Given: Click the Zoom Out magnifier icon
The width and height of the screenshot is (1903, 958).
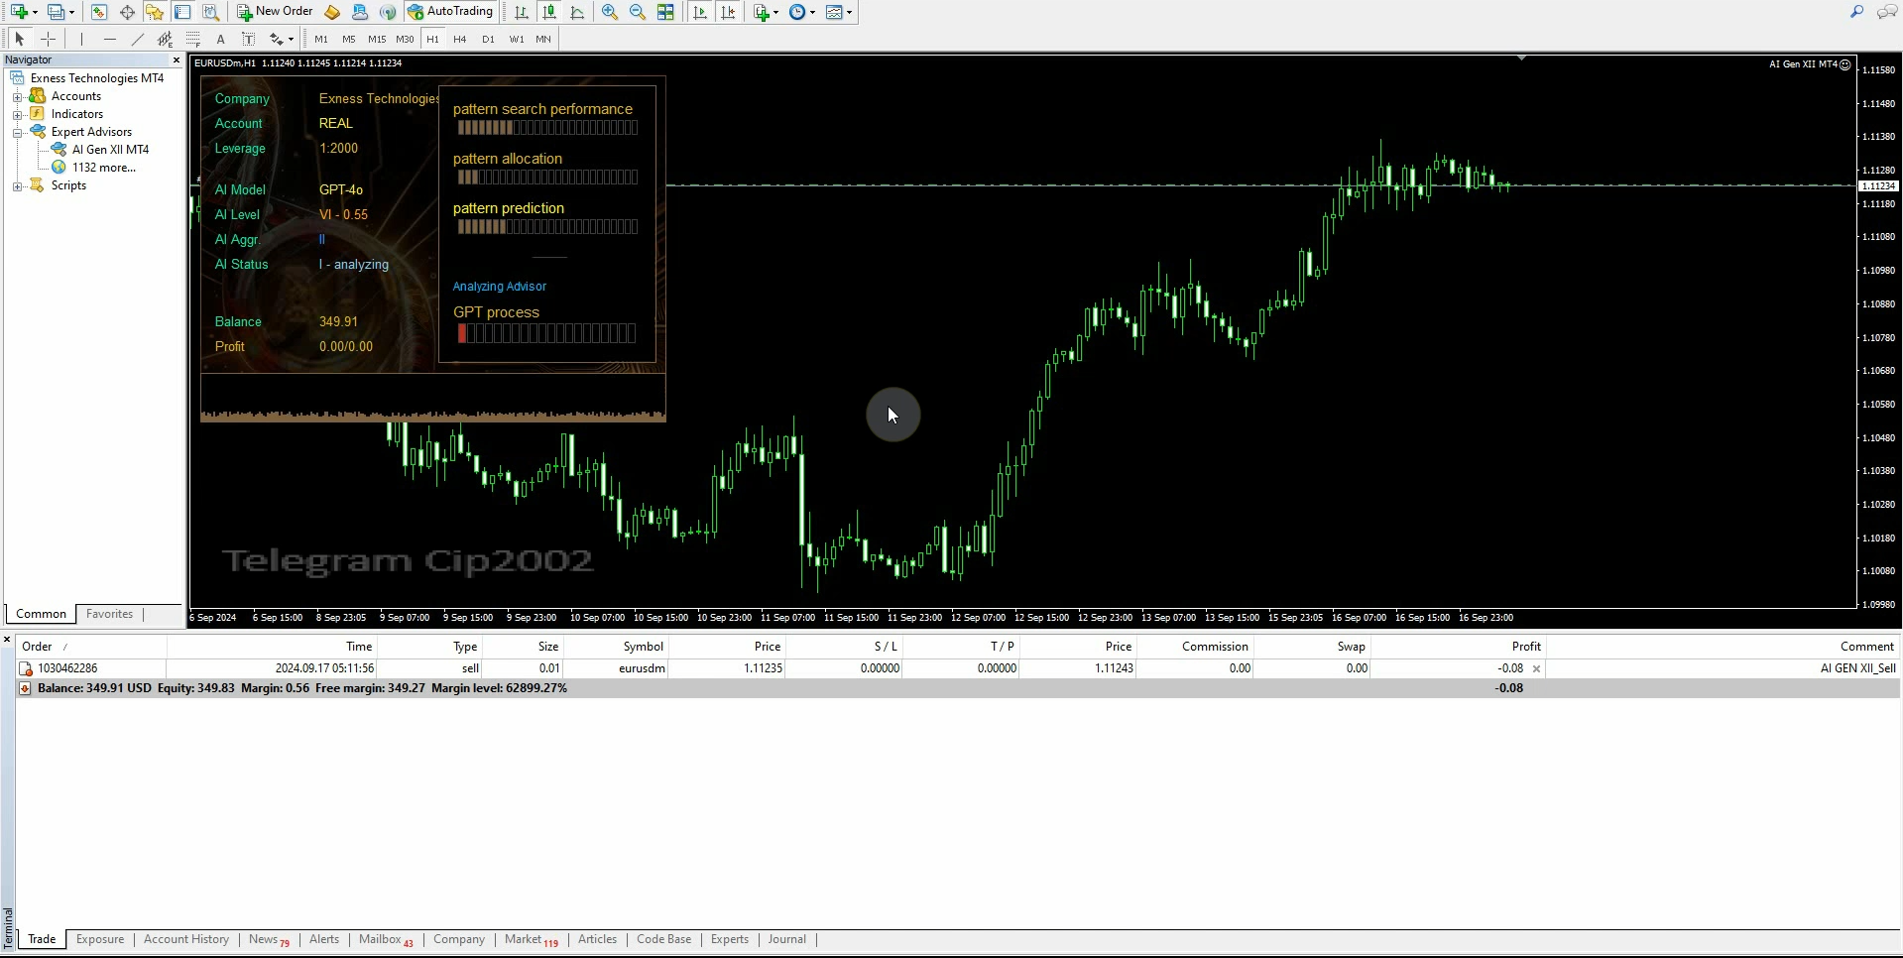Looking at the screenshot, I should point(638,12).
